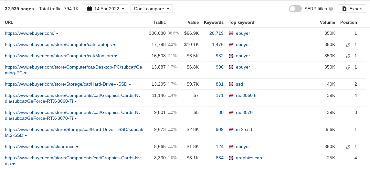
Task: Toggle the SERP titles switch
Action: pos(295,9)
